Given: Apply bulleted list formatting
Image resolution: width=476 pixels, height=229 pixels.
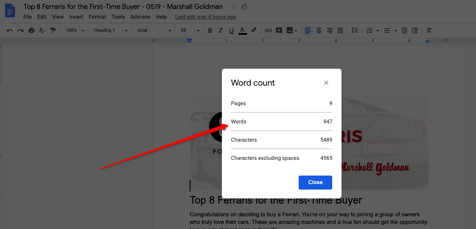Looking at the screenshot, I should tap(387, 31).
